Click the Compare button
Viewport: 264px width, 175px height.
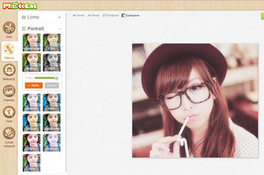(130, 15)
